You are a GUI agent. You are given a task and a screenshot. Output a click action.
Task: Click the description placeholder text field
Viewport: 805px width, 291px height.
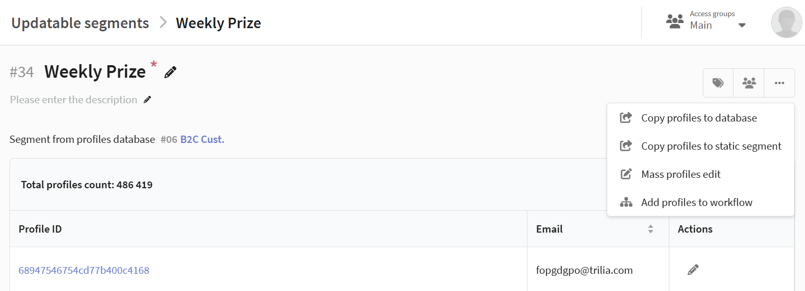[x=74, y=100]
